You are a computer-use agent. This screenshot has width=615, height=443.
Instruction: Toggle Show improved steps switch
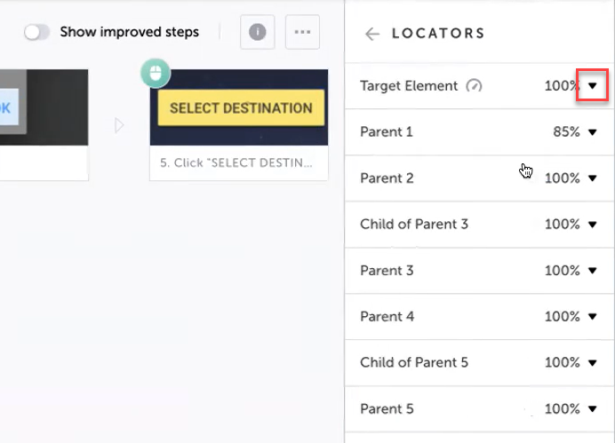tap(37, 32)
